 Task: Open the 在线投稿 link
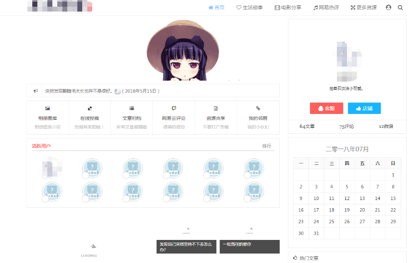point(89,118)
